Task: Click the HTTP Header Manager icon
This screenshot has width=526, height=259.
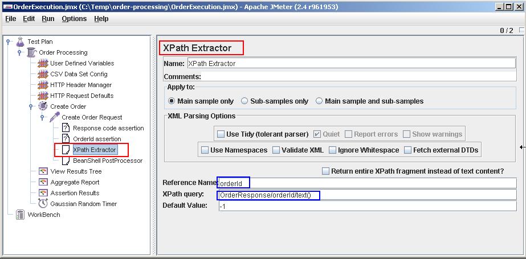Action: click(x=43, y=85)
